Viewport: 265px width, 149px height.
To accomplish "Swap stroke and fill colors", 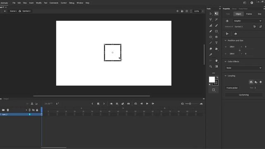I will click(x=217, y=77).
